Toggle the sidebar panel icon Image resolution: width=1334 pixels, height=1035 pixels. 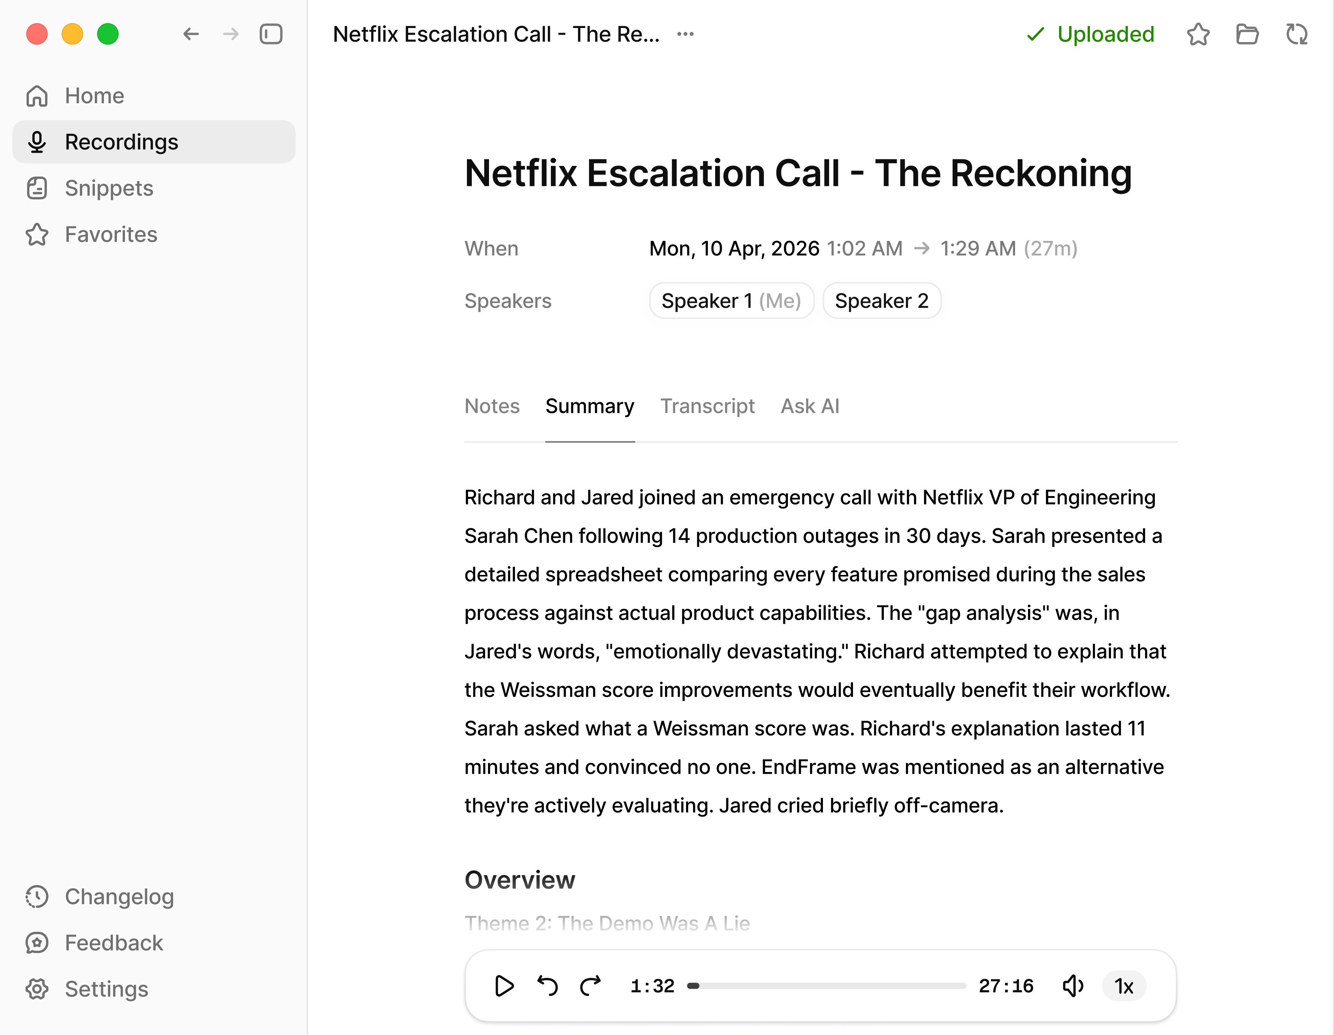click(x=271, y=34)
